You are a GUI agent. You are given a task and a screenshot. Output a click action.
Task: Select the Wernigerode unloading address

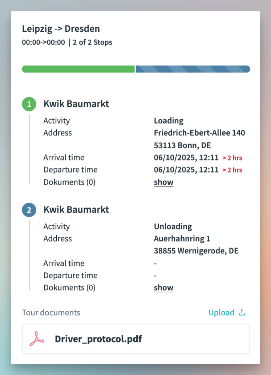(196, 244)
